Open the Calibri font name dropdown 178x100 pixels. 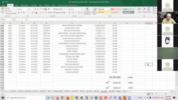coord(28,9)
